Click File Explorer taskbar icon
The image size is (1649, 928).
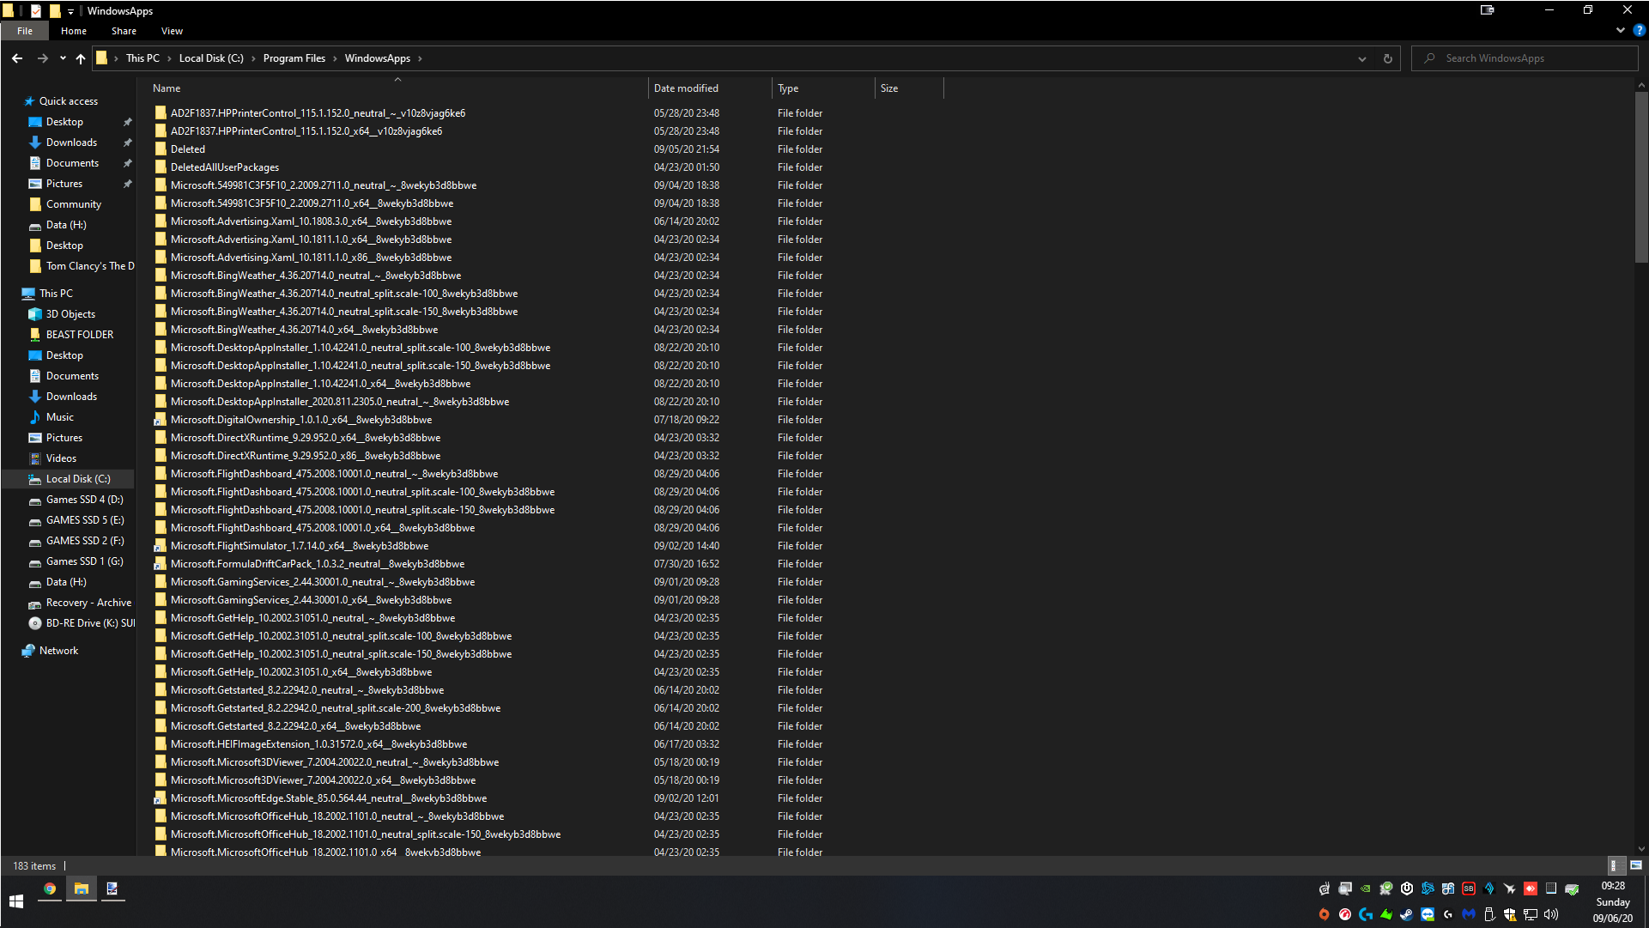pos(82,889)
